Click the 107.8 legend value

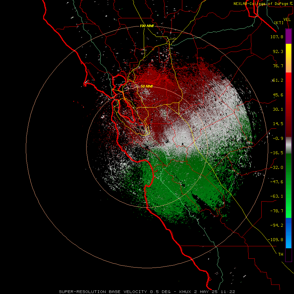point(277,37)
